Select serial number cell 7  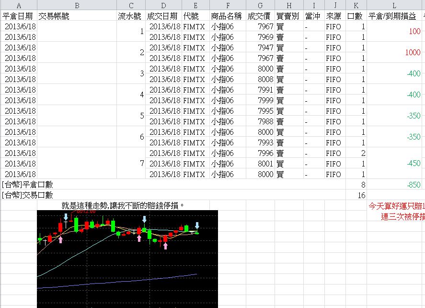[131, 163]
